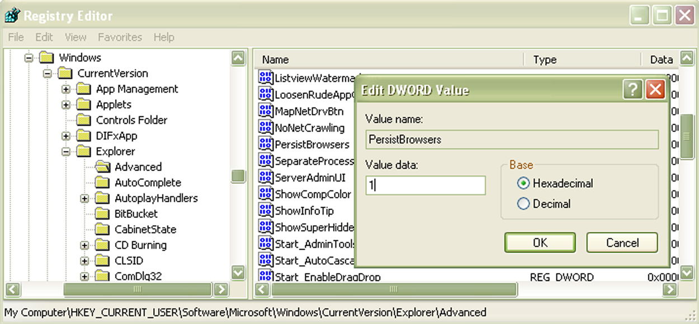Click the registry path in status bar
Viewport: 699px width, 324px height.
coord(245,312)
